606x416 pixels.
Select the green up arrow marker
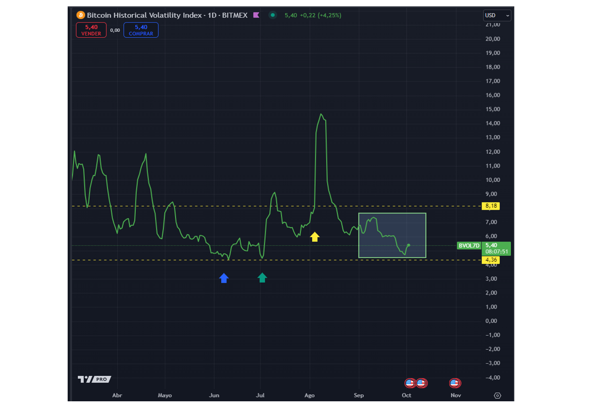pyautogui.click(x=262, y=278)
